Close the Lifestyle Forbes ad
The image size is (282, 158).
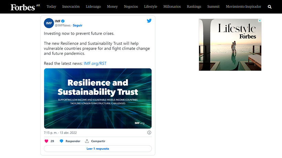point(260,21)
